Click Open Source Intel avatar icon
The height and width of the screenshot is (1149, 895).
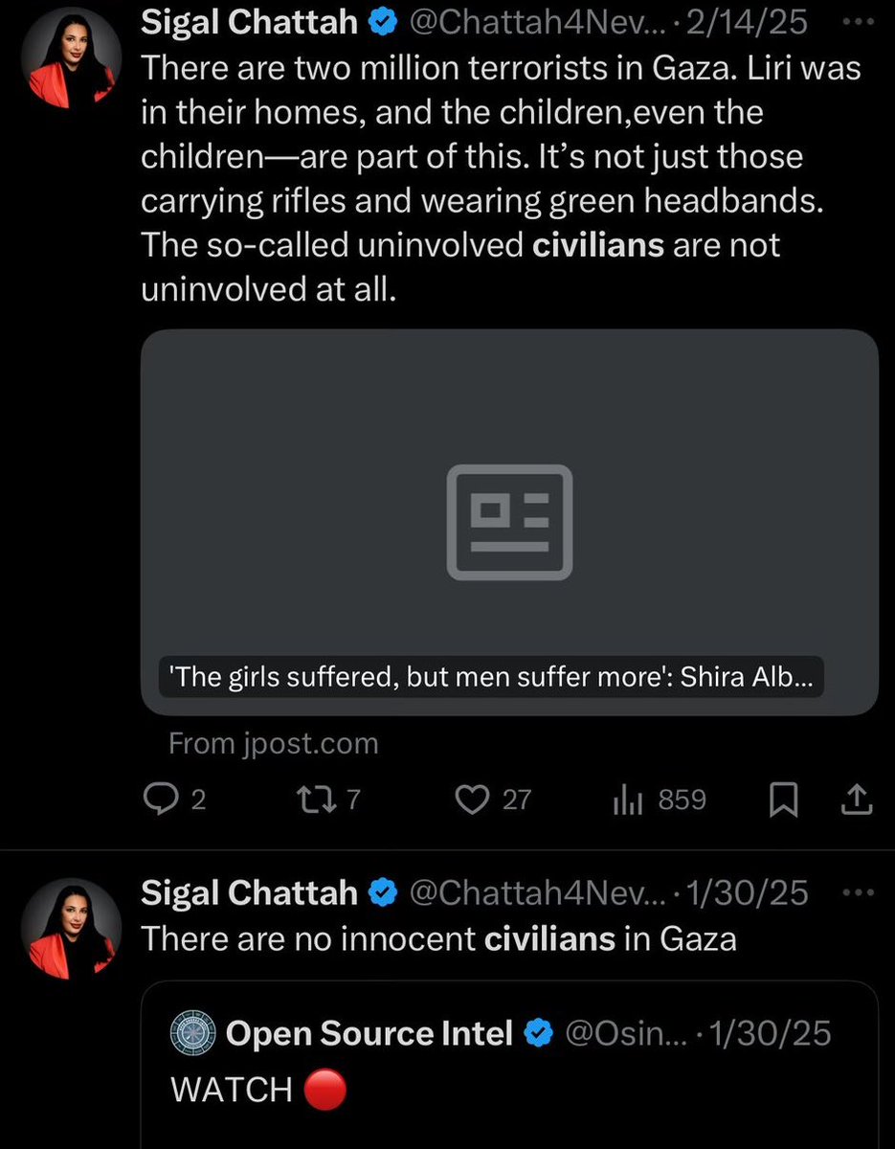click(x=191, y=1033)
